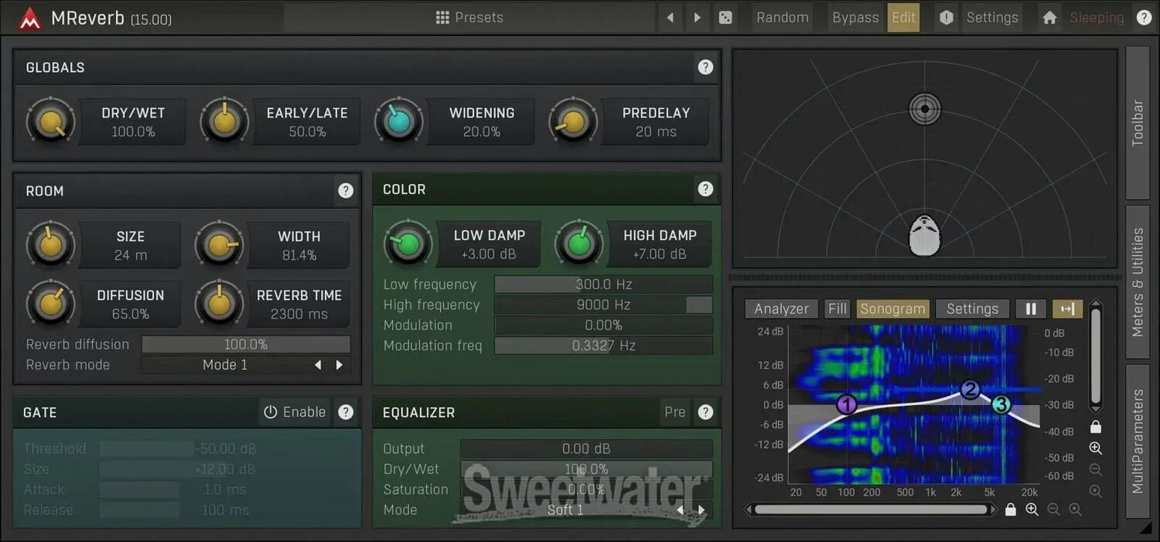Click the Low frequency value field

tap(603, 285)
